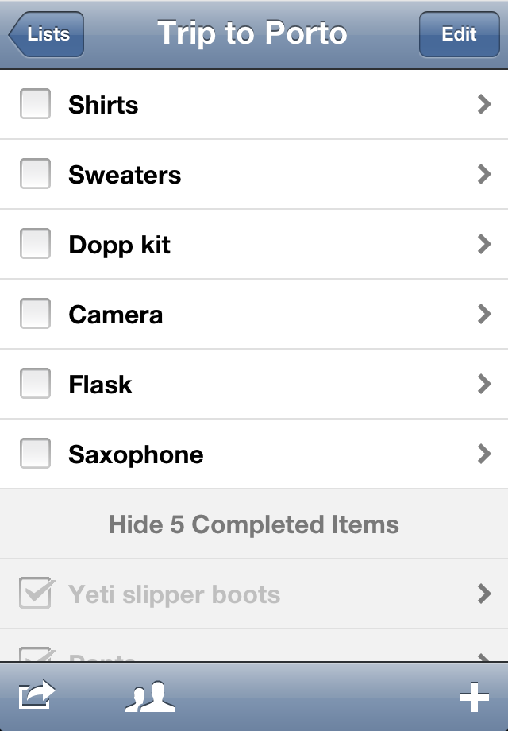Viewport: 508px width, 731px height.
Task: Check the Saxophone checkbox
Action: (x=36, y=454)
